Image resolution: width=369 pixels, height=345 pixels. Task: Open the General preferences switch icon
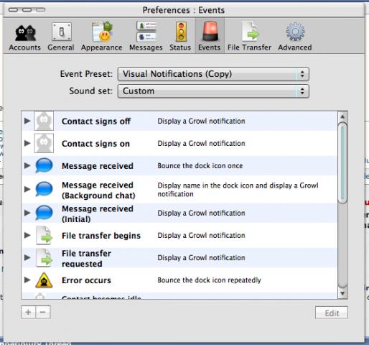[61, 32]
